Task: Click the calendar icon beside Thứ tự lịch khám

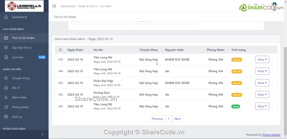Action: [x=6, y=38]
